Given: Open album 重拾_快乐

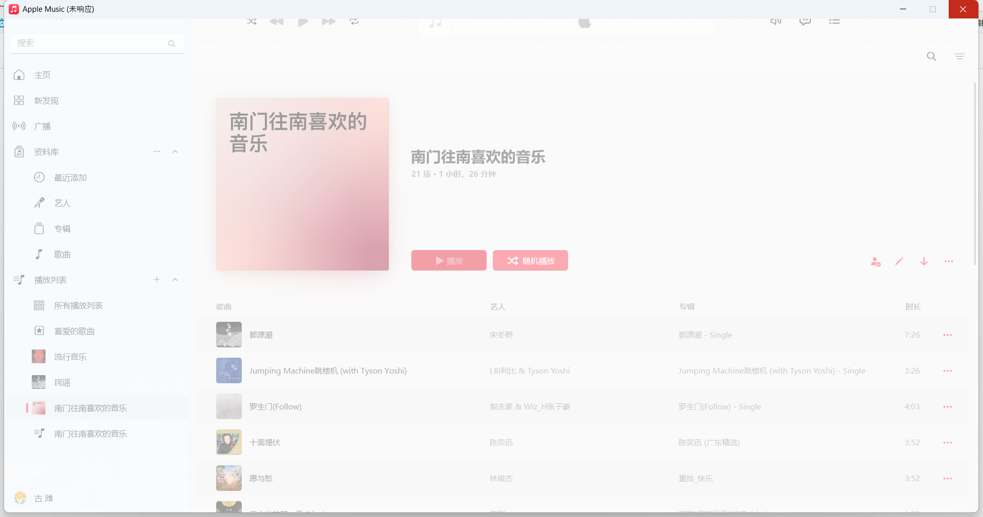Looking at the screenshot, I should tap(696, 478).
